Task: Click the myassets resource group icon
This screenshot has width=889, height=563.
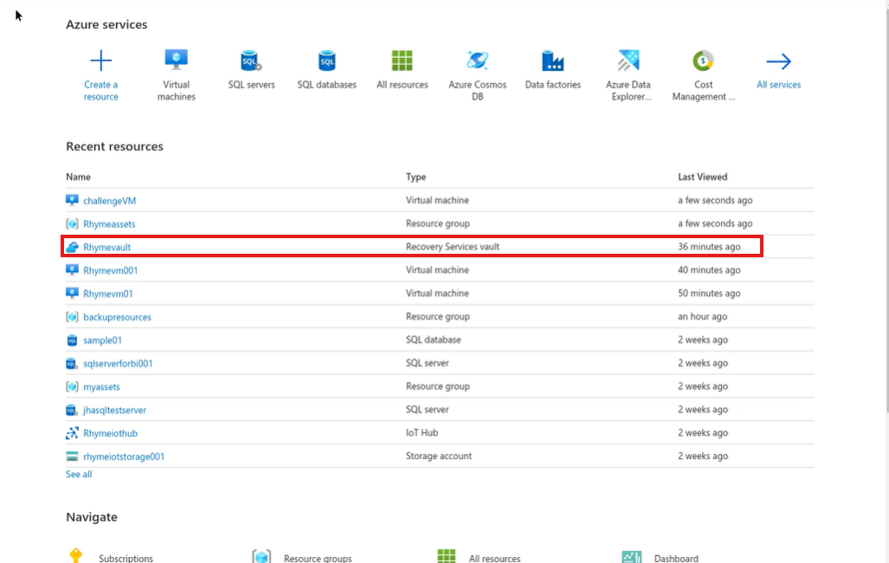Action: [x=72, y=386]
